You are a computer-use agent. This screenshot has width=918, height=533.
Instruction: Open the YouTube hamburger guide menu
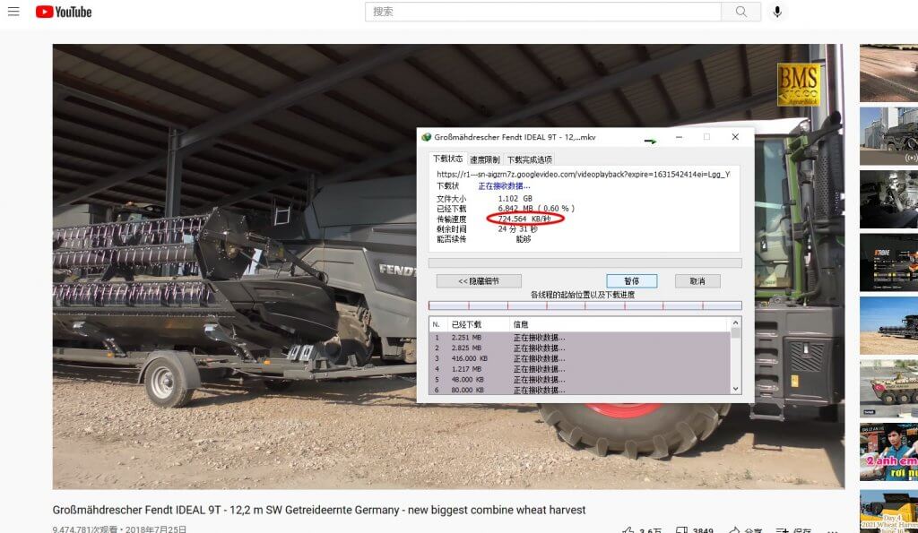[13, 12]
